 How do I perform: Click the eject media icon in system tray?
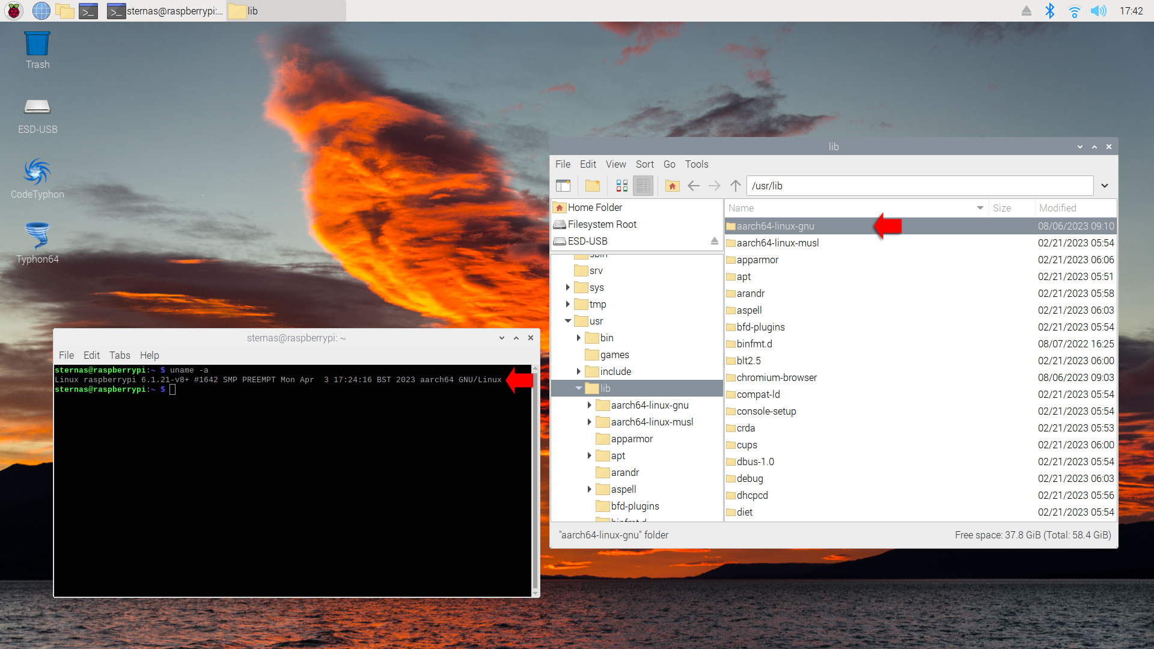click(1027, 11)
